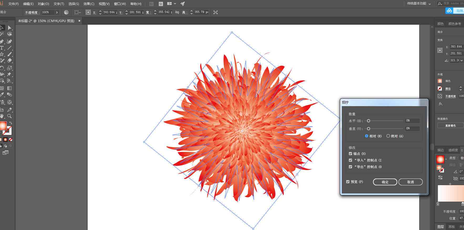Close the untitled document tab
464x230 pixels.
tap(79, 21)
